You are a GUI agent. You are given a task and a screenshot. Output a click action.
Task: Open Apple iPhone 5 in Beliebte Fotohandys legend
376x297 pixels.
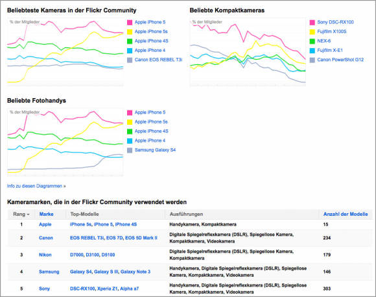150,112
